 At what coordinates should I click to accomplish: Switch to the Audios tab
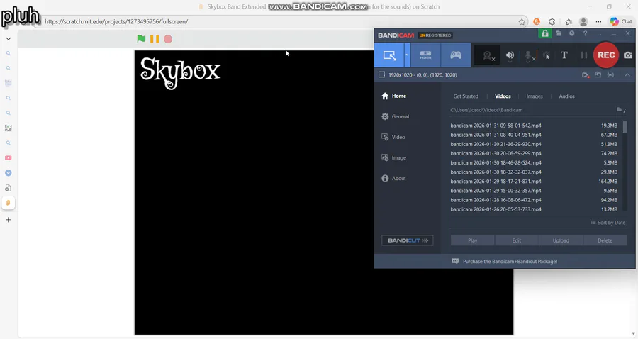coord(567,96)
